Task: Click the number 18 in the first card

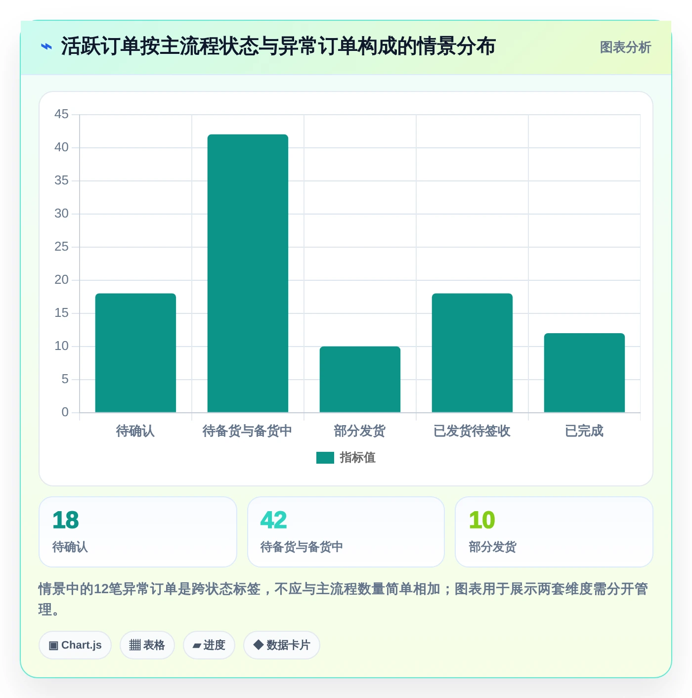Action: [x=65, y=520]
